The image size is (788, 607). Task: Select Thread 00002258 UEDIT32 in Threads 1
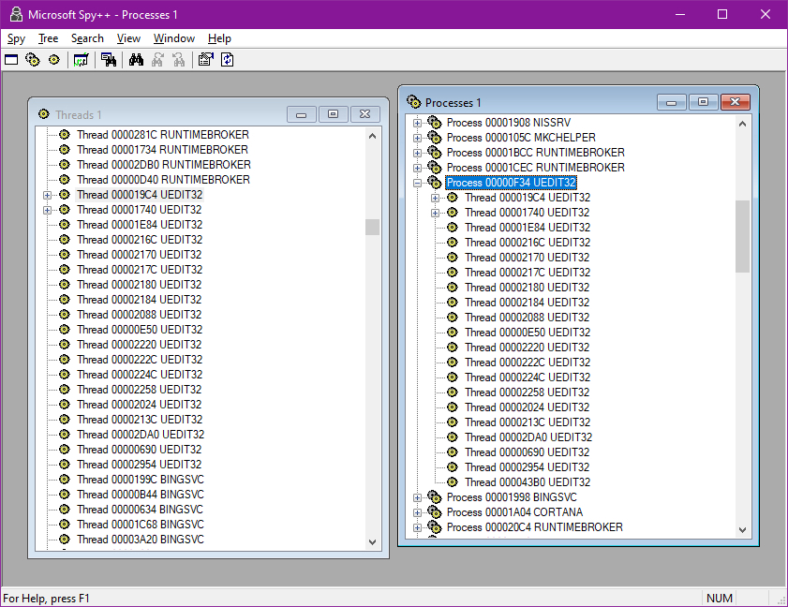(140, 390)
